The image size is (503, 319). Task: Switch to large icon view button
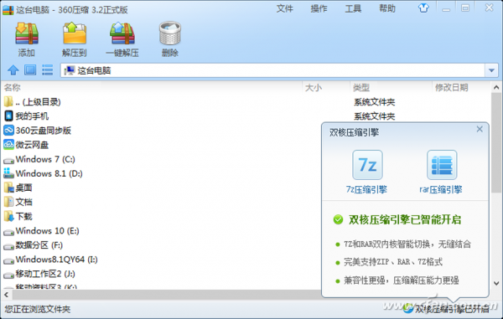(x=30, y=69)
